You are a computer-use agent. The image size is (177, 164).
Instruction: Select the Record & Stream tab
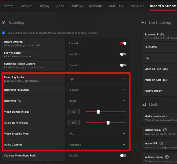coord(163,6)
